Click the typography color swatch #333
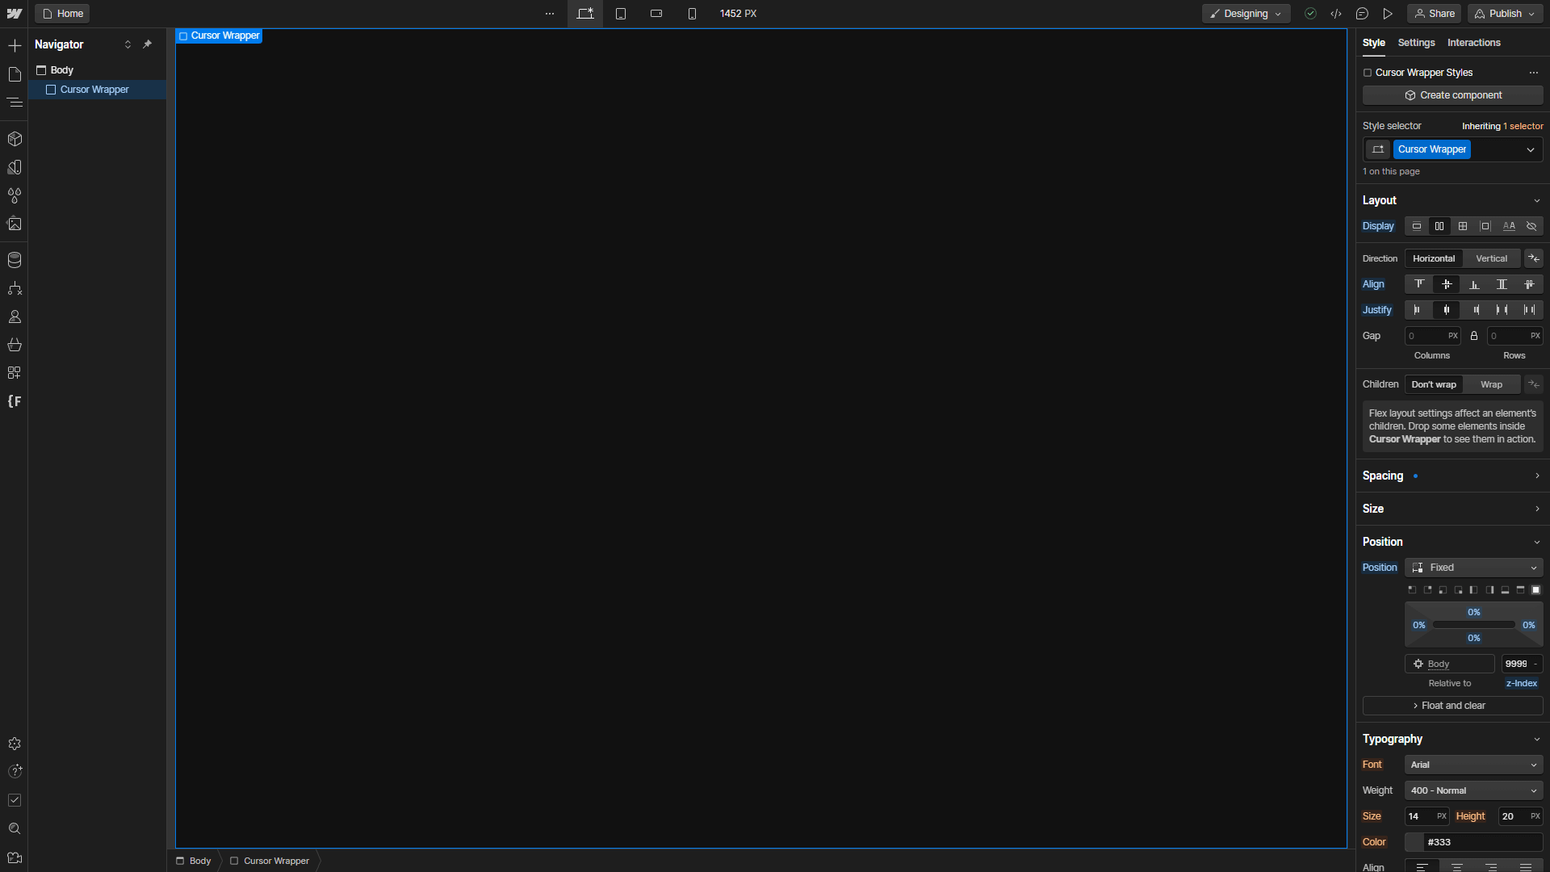The width and height of the screenshot is (1550, 872). coord(1414,842)
